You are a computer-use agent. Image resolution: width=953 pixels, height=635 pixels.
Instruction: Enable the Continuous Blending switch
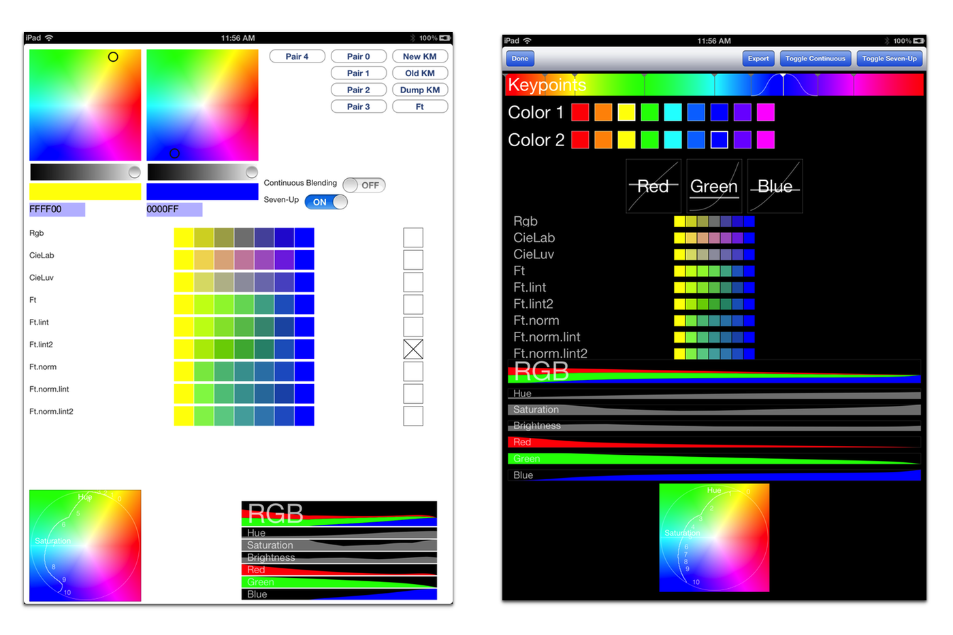click(x=364, y=184)
